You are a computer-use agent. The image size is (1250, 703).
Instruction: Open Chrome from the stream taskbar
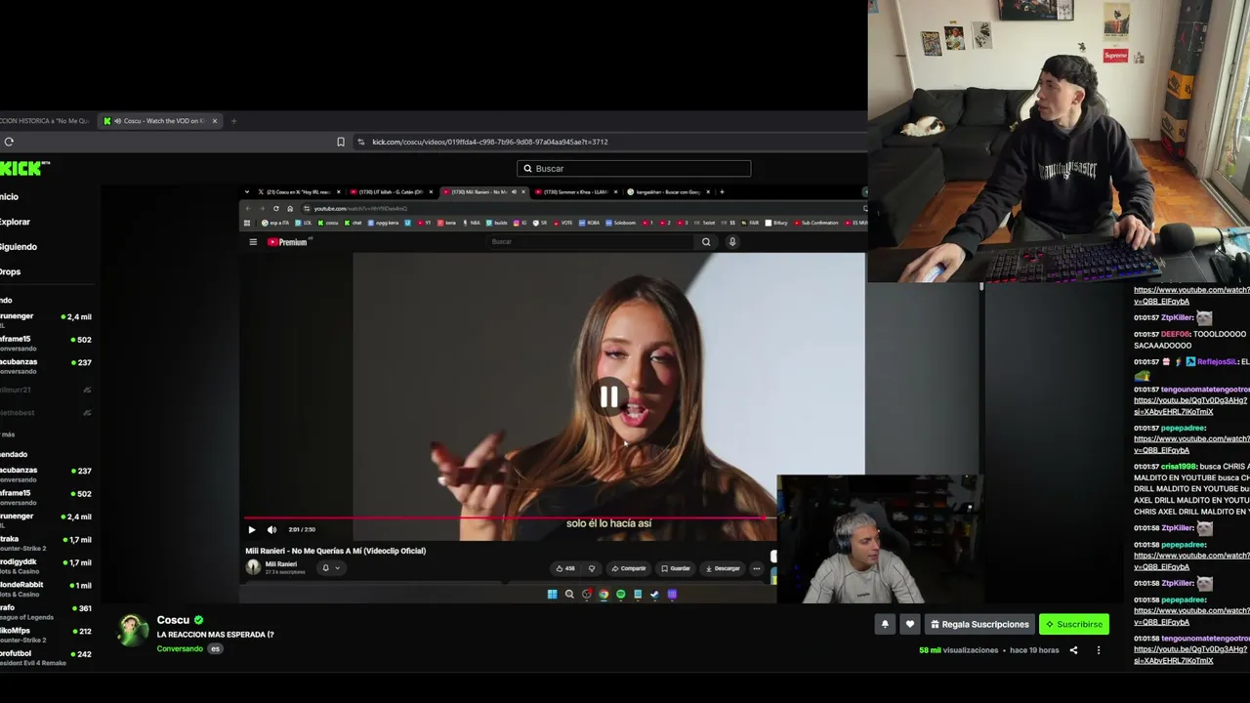click(604, 594)
